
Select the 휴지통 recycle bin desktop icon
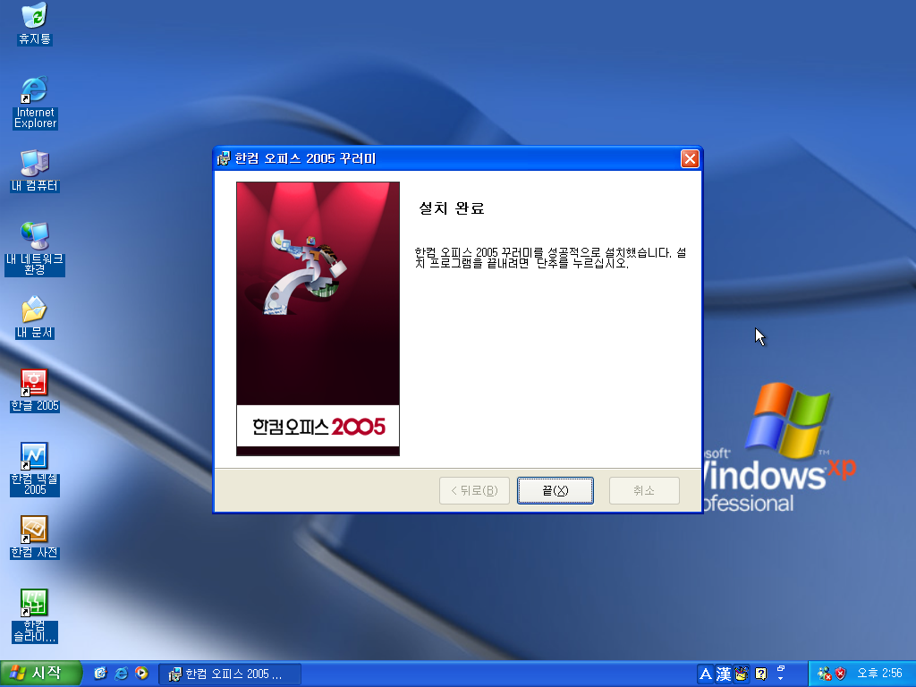[35, 23]
